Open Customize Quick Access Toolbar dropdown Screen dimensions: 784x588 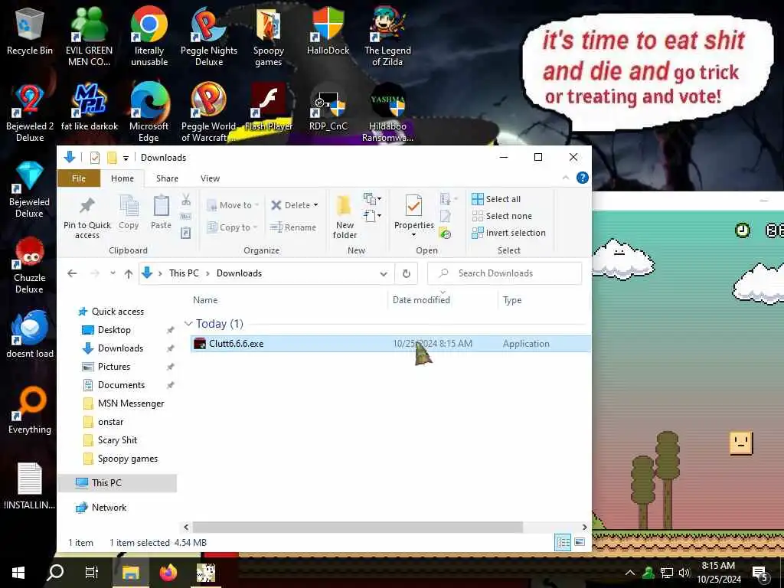point(126,158)
